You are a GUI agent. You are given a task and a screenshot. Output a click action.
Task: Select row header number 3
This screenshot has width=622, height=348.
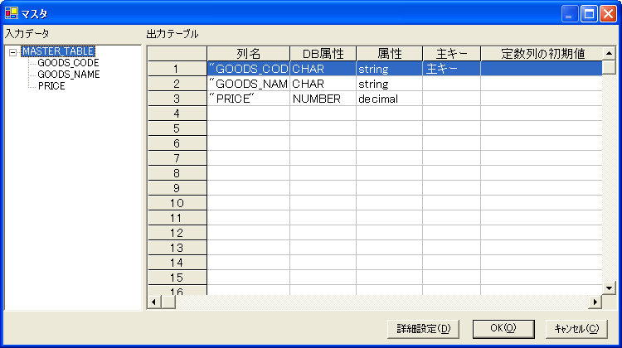[177, 99]
